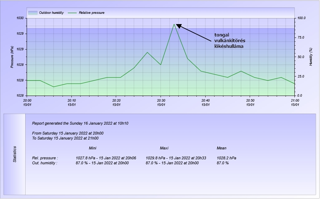Select the 'Rel. pressure :' row label
Image resolution: width=320 pixels, height=199 pixels.
[45, 158]
